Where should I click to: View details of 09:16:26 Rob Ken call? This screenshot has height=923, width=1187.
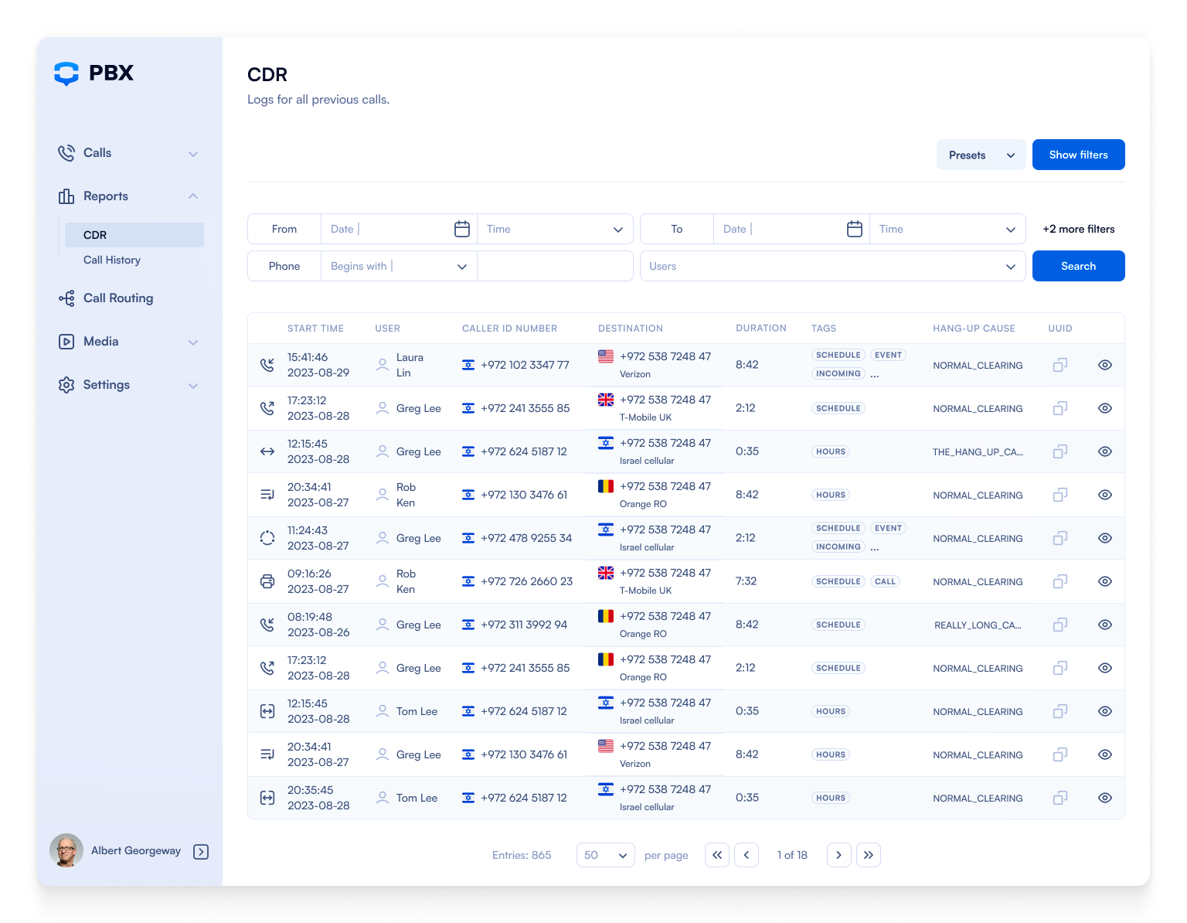click(1105, 581)
